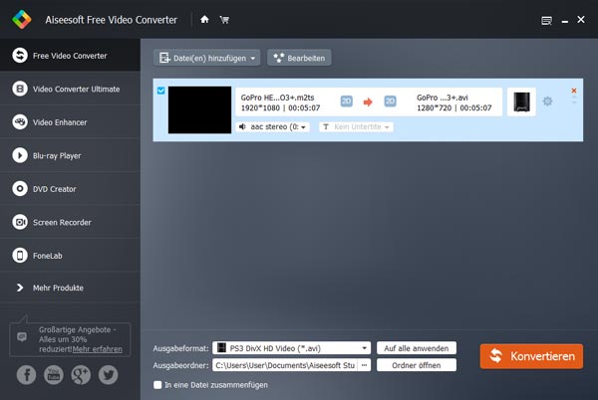This screenshot has height=400, width=598.
Task: Expand the Ausgabeformat dropdown
Action: pyautogui.click(x=365, y=348)
